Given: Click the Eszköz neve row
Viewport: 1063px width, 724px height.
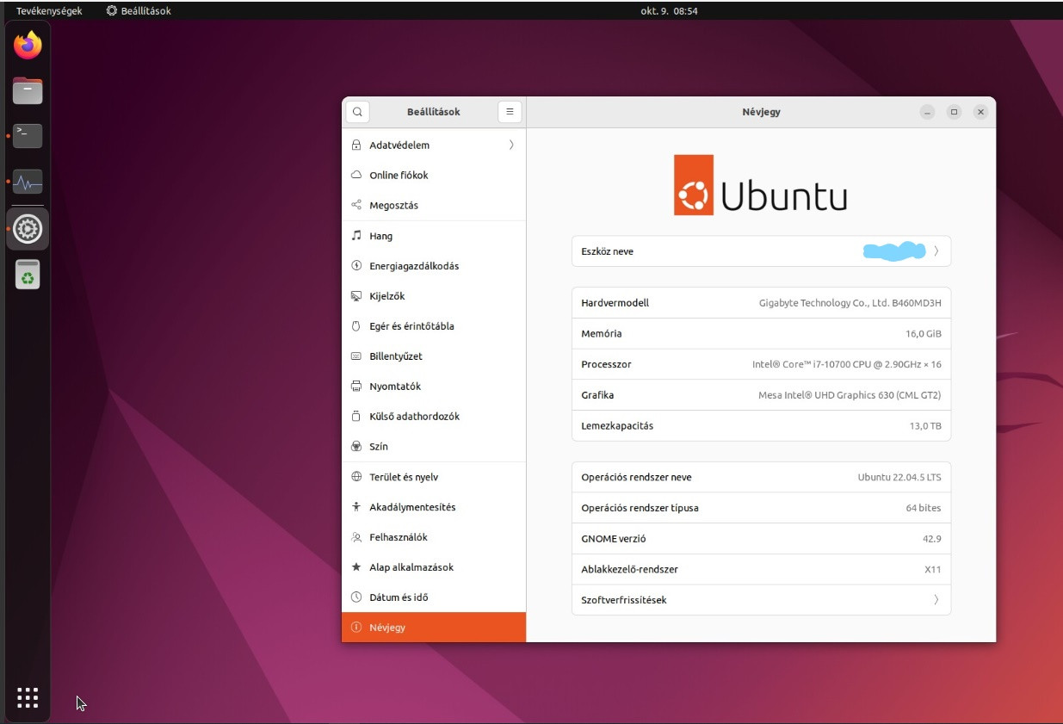Looking at the screenshot, I should [761, 251].
